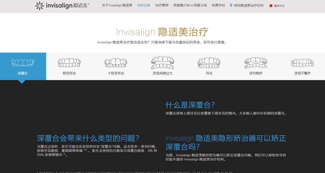Go to 治疗费用 page
This screenshot has height=173, width=325.
[162, 5]
